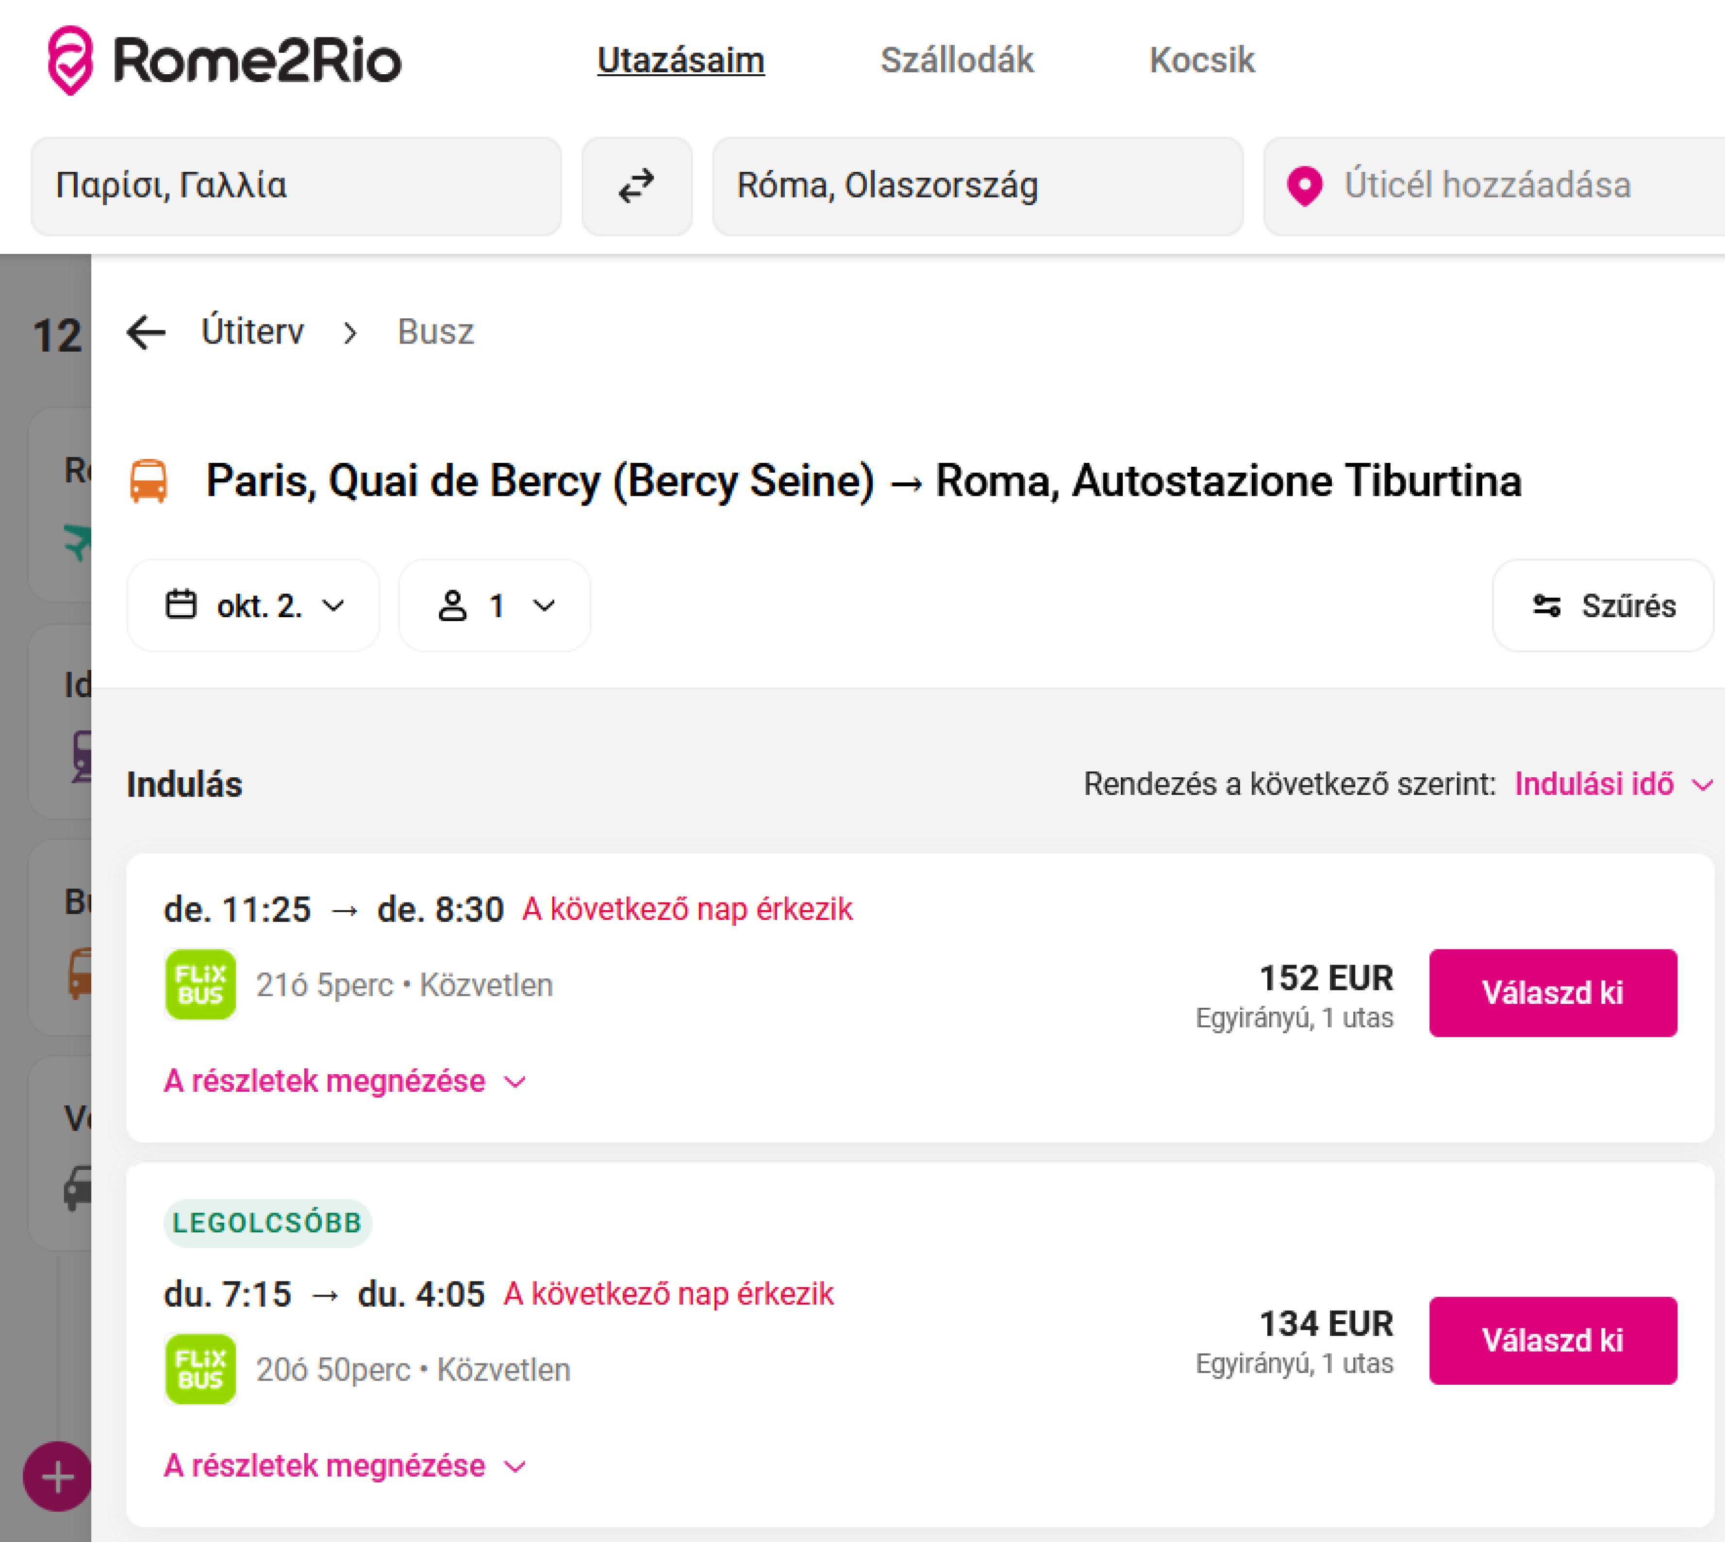Viewport: 1725px width, 1542px height.
Task: Click the Róma, Olaszország destination field
Action: coord(977,186)
